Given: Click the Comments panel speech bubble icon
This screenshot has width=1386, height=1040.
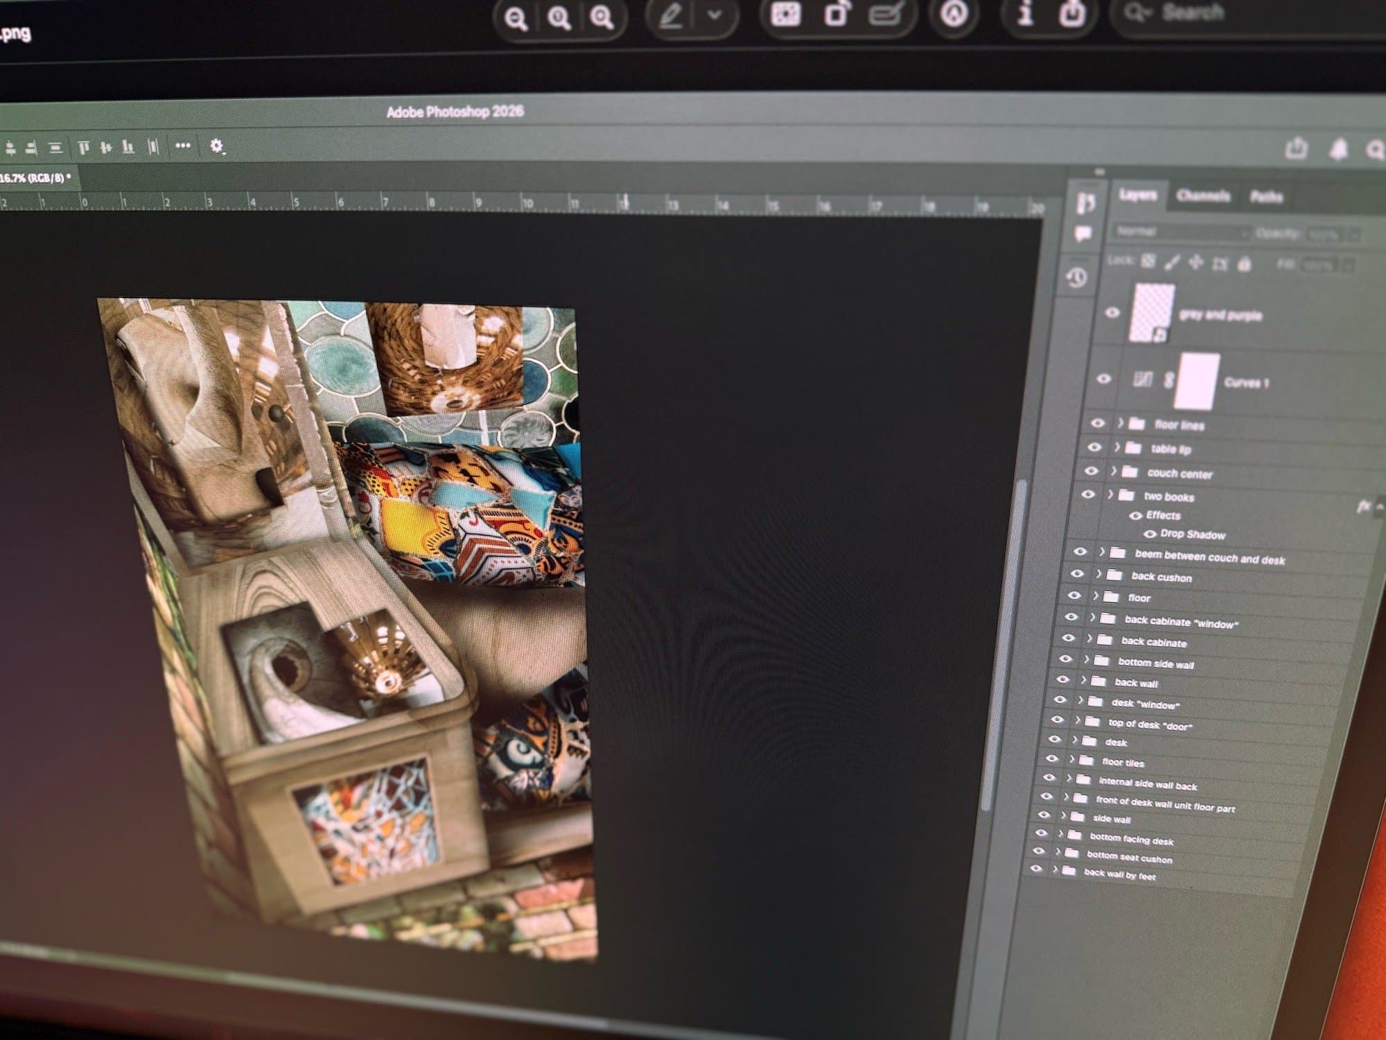Looking at the screenshot, I should pos(1082,234).
